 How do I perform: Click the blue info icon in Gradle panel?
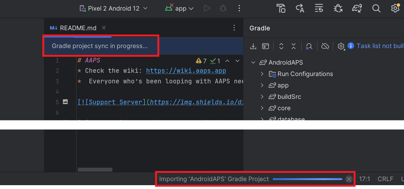pyautogui.click(x=351, y=46)
